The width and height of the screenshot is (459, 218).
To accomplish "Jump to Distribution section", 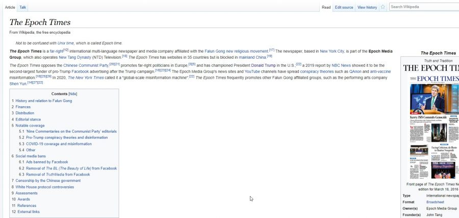I will click(x=24, y=113).
